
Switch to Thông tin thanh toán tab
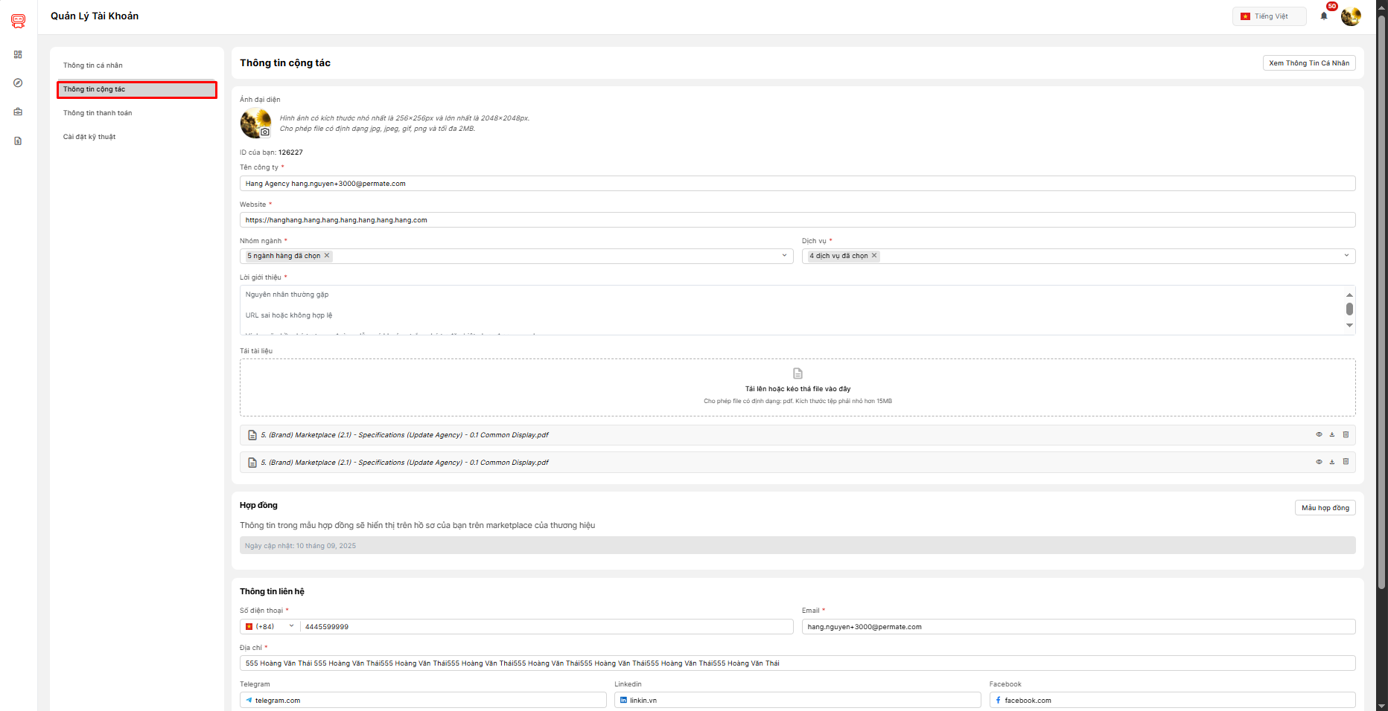[98, 113]
